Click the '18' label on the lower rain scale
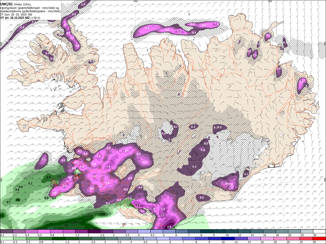The width and height of the screenshot is (326, 244). (275, 242)
